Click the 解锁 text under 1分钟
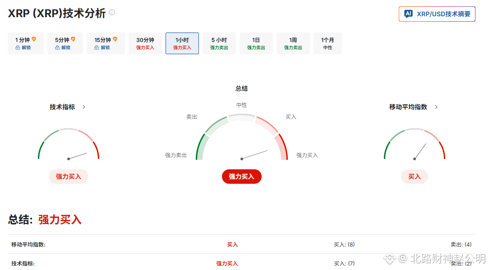Screen dimensions: 489x270 (x=26, y=48)
